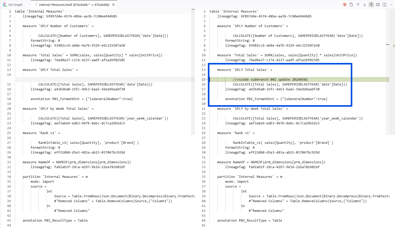The image size is (395, 228).
Task: Toggle collapse unchanged regions map icon
Action: click(x=378, y=5)
